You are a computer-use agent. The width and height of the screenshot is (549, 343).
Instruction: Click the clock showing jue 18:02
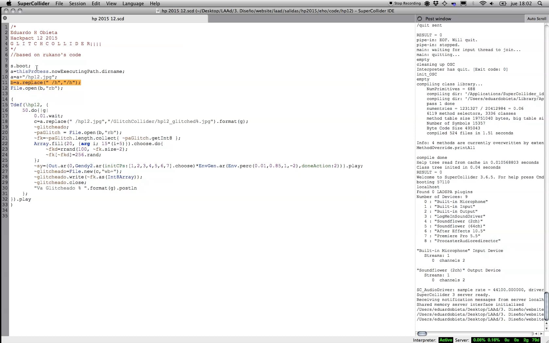pyautogui.click(x=521, y=4)
